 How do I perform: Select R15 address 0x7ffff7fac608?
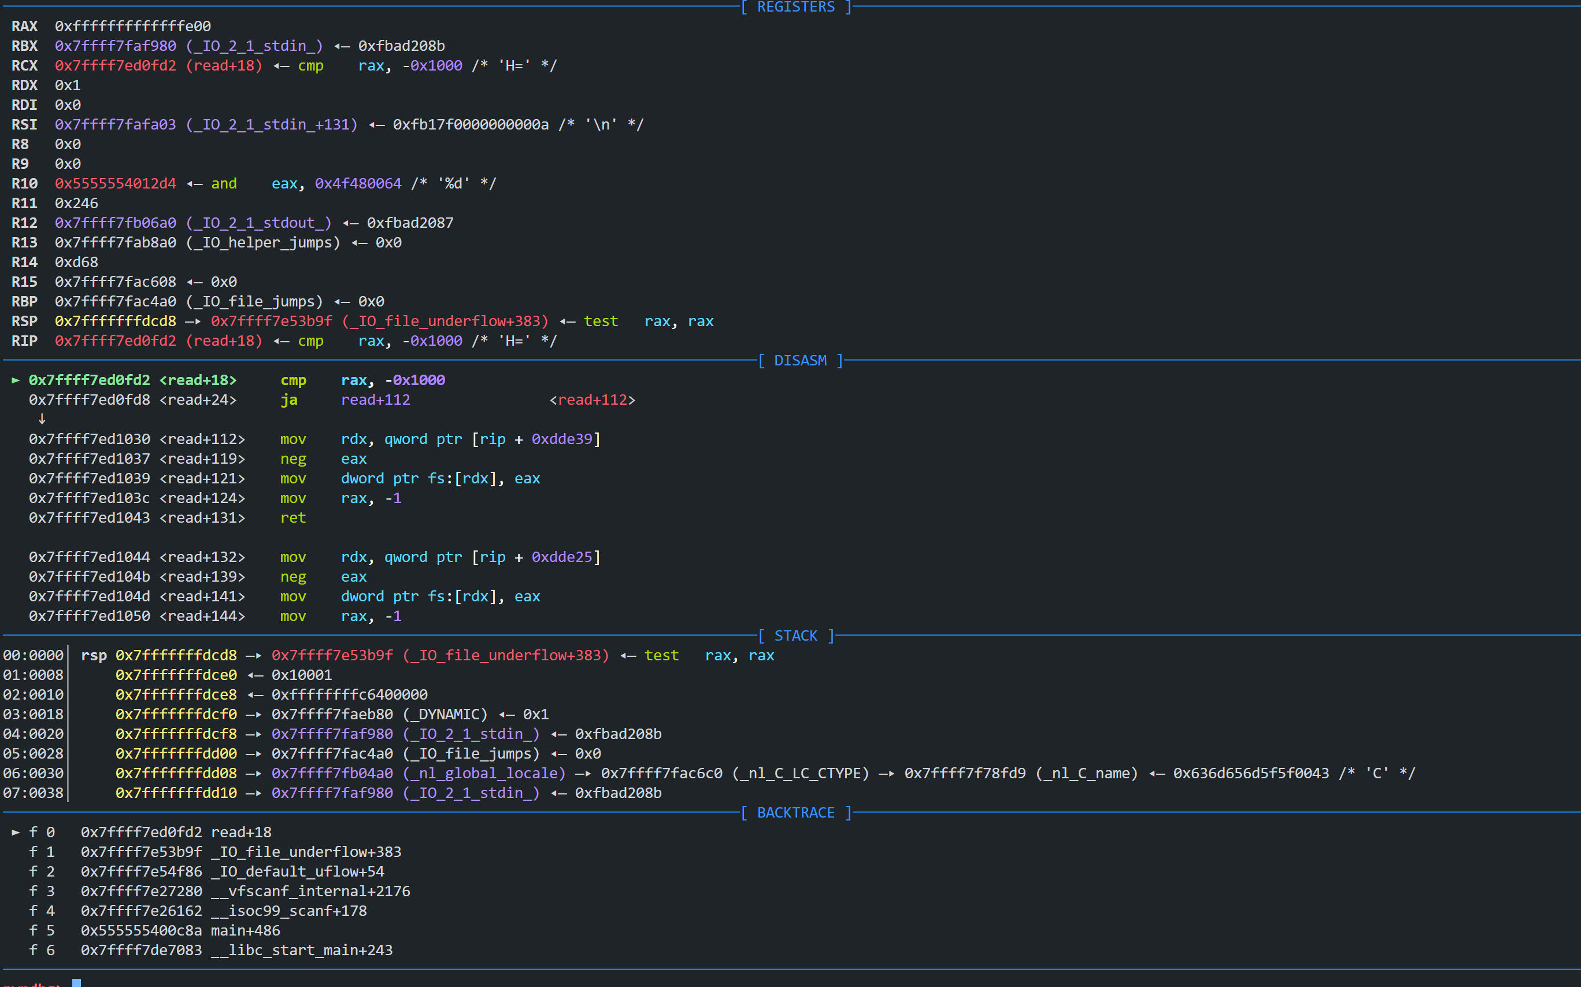coord(116,282)
